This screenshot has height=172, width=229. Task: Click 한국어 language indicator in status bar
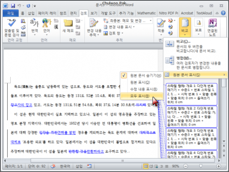coord(65,166)
